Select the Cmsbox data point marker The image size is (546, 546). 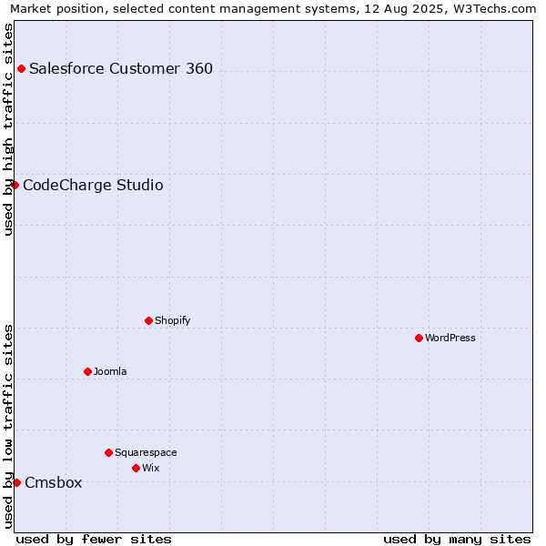(x=16, y=482)
